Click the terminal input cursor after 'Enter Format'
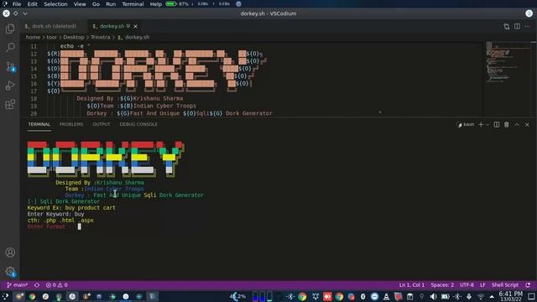 [80, 226]
